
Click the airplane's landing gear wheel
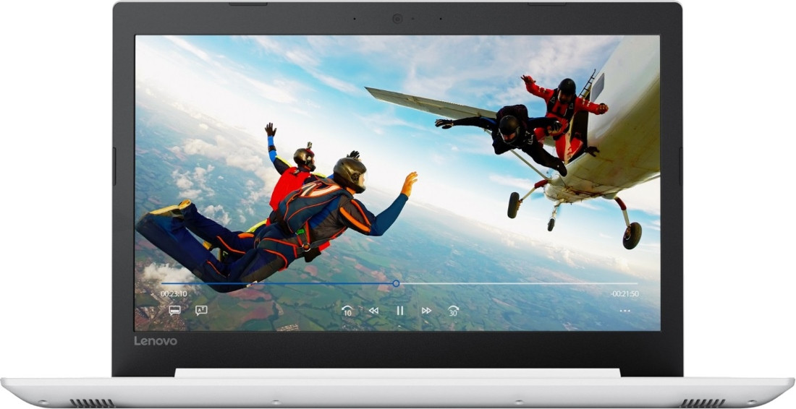point(632,235)
